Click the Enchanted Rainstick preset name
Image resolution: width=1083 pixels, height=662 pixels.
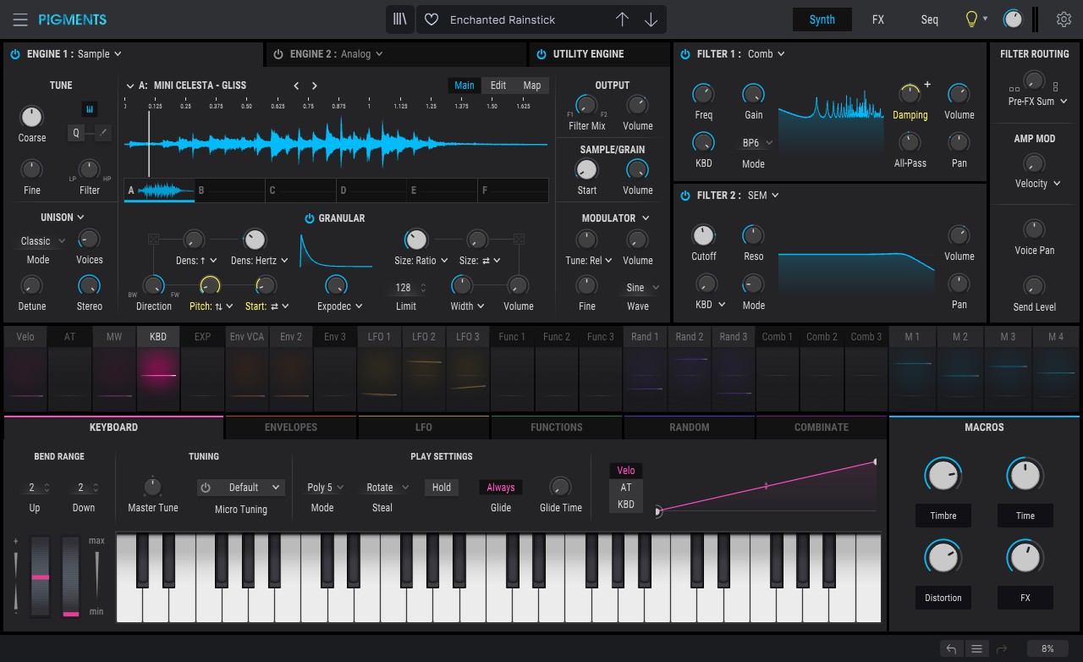503,19
